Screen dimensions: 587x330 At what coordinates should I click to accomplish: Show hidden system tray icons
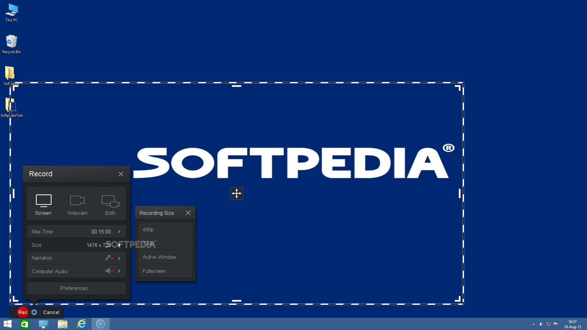tap(534, 324)
